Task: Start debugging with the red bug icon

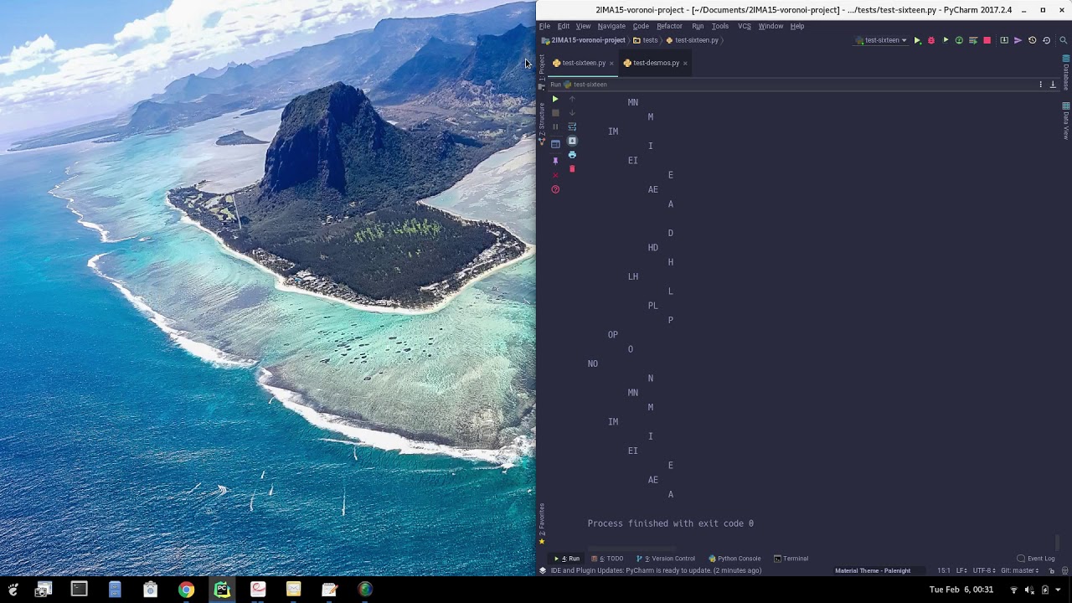Action: [x=931, y=40]
